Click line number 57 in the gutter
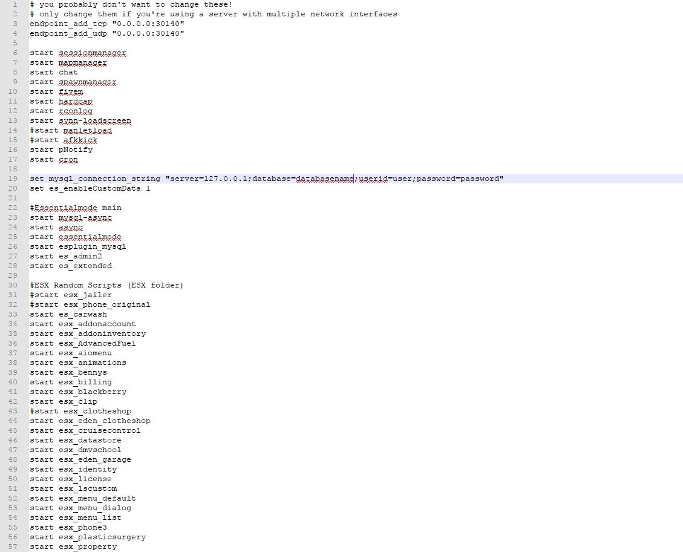Screen dimensions: 683x552 (x=13, y=547)
